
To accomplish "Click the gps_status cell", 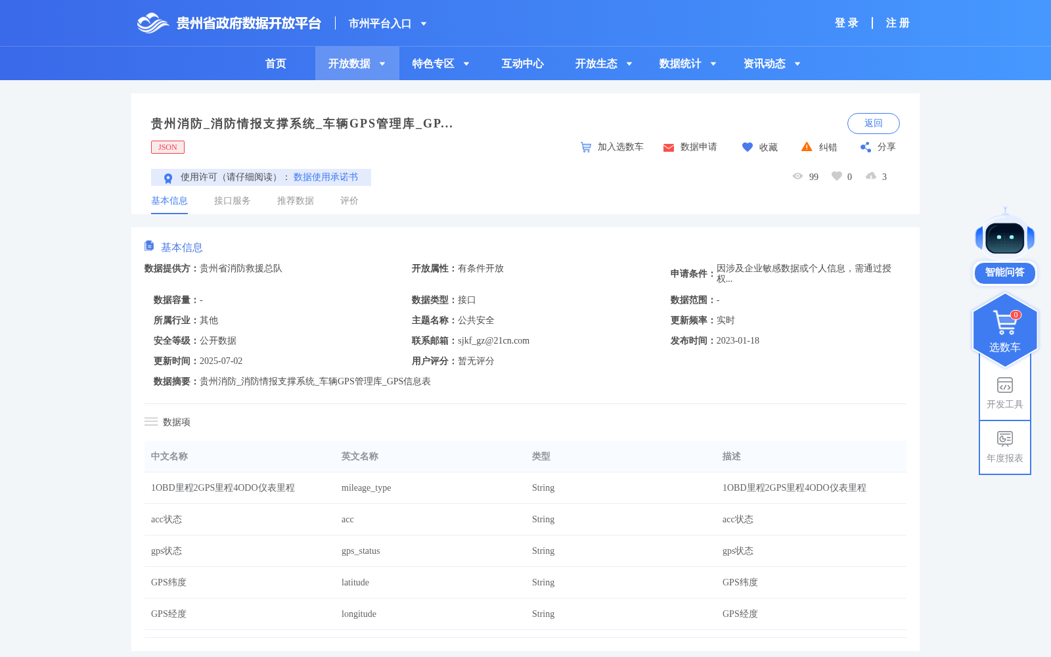I will pyautogui.click(x=361, y=551).
